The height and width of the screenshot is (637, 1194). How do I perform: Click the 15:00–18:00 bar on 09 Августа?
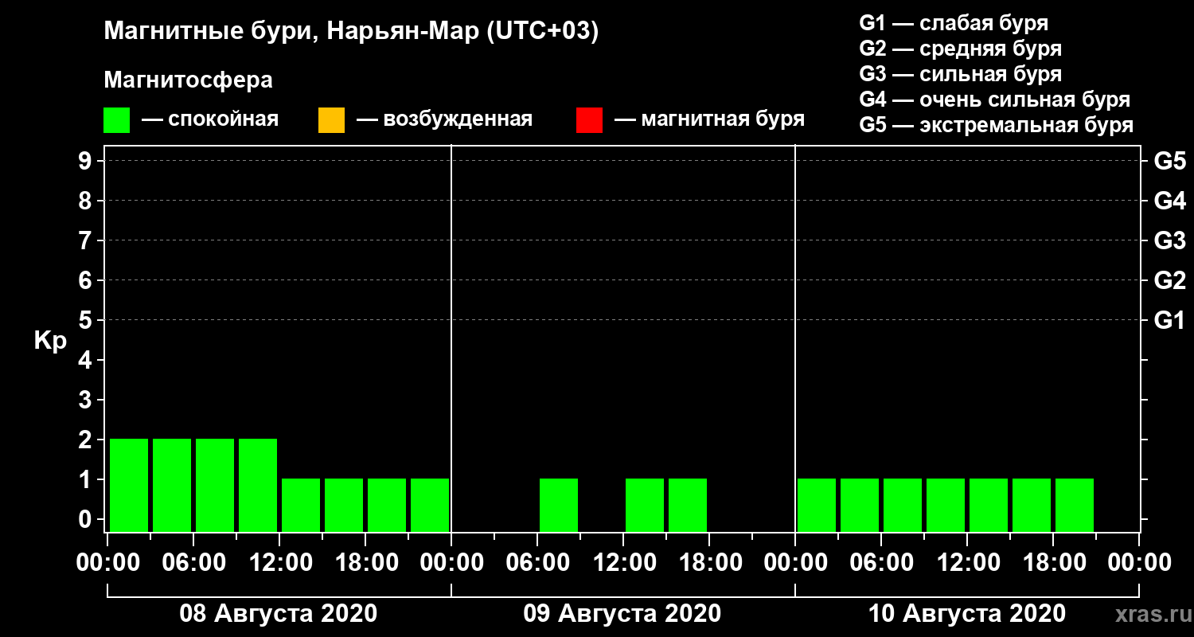pos(688,505)
